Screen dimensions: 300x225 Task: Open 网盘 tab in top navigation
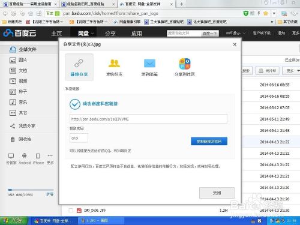pyautogui.click(x=83, y=34)
